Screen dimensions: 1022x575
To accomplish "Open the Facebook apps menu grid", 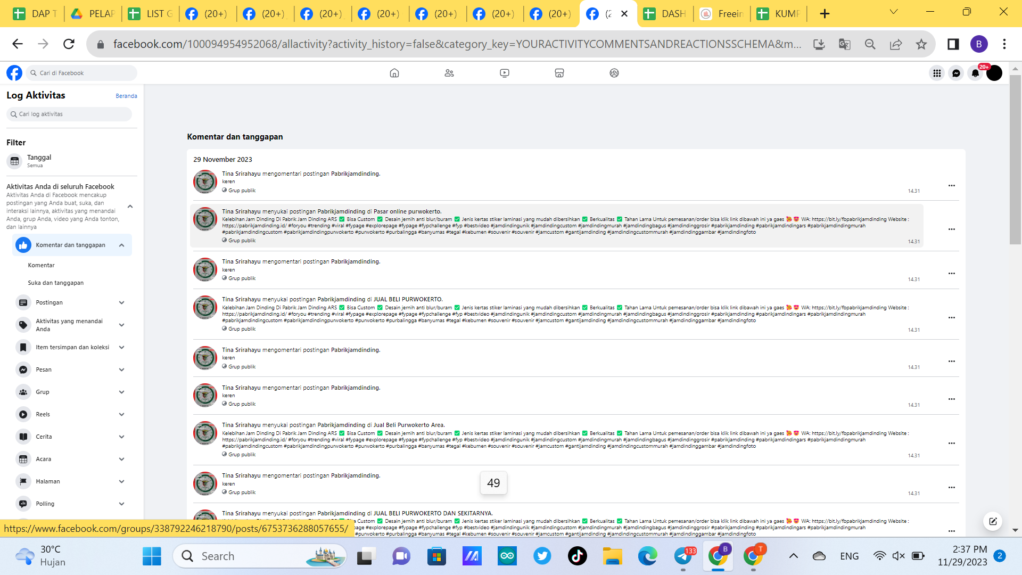I will [937, 73].
